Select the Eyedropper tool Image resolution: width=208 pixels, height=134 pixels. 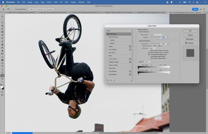pos(3,35)
